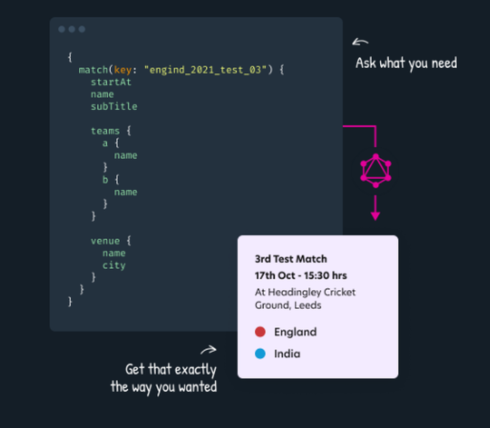This screenshot has width=490, height=428.
Task: Click the 'startAt' field in the query
Action: coord(111,82)
